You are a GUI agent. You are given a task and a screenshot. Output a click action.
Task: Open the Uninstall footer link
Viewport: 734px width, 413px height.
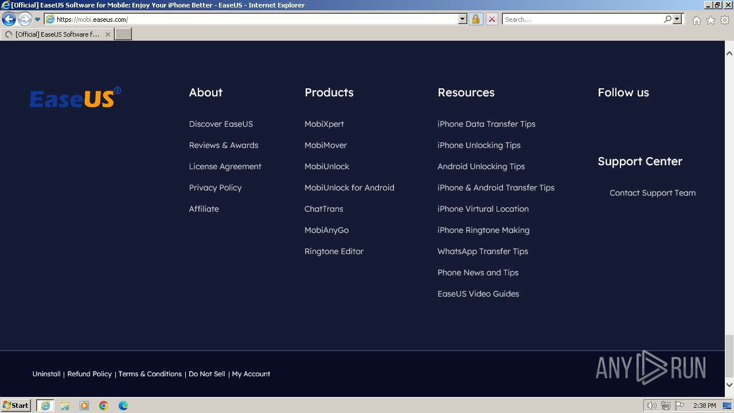(46, 374)
